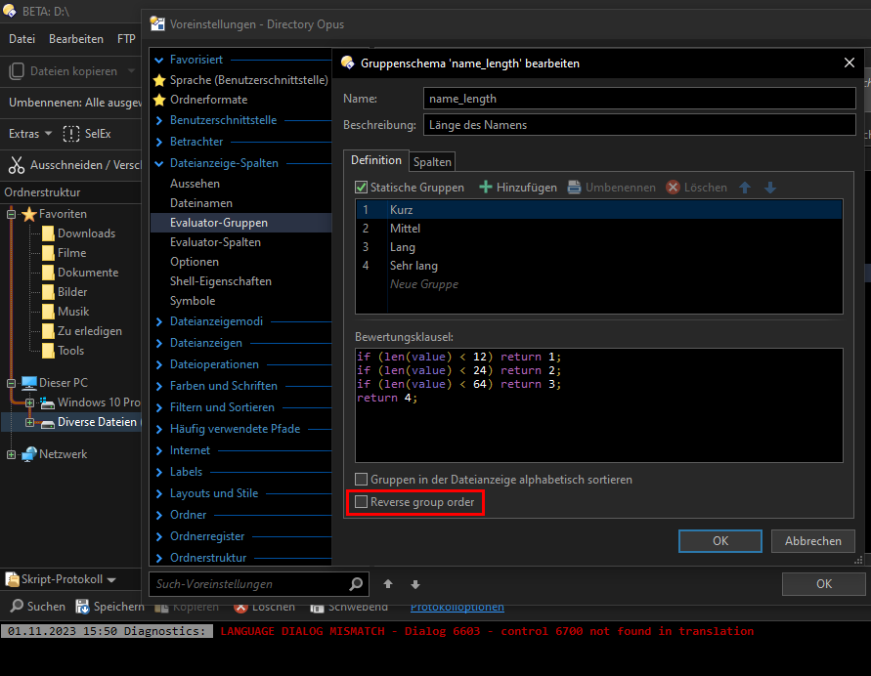The image size is (871, 676).
Task: Move group up with blue arrow
Action: coord(745,188)
